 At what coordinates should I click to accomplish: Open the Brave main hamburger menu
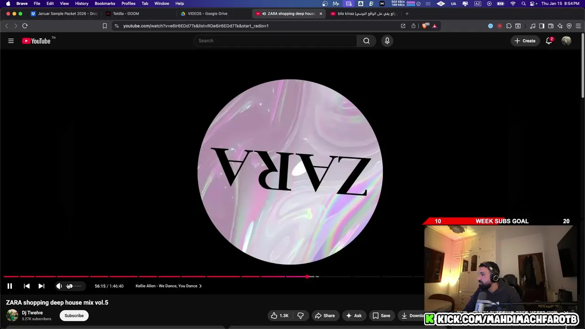click(578, 26)
